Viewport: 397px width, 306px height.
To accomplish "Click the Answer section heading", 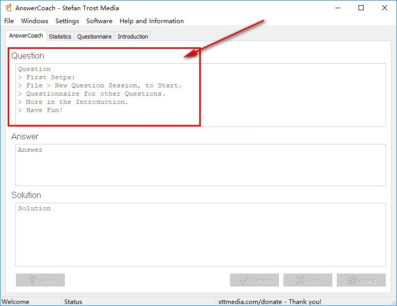I will 25,136.
